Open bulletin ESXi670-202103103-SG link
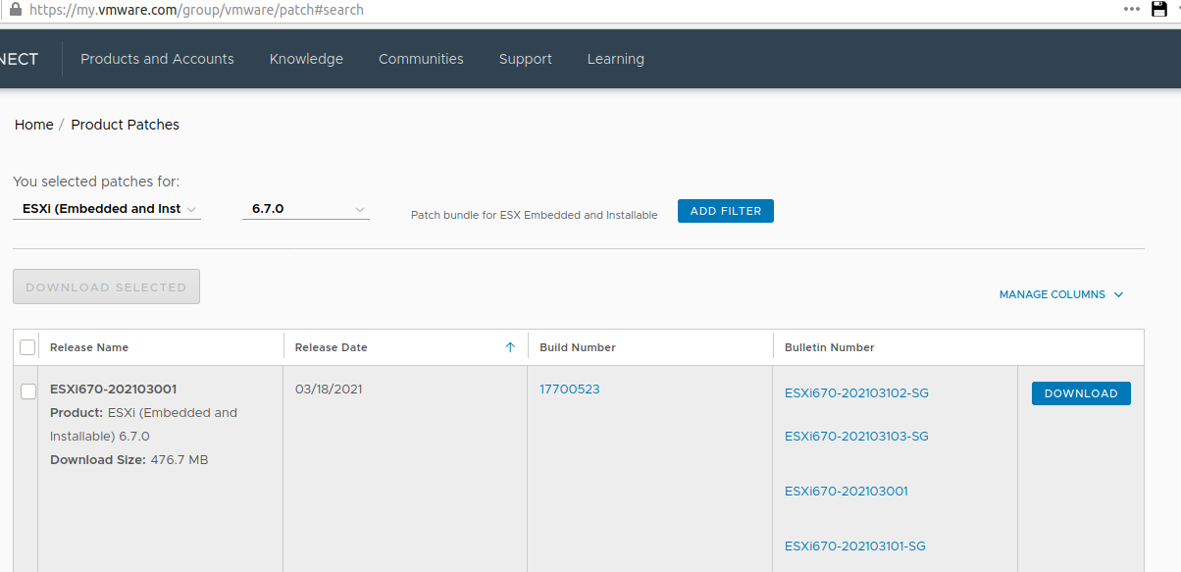Viewport: 1181px width, 572px height. point(856,437)
